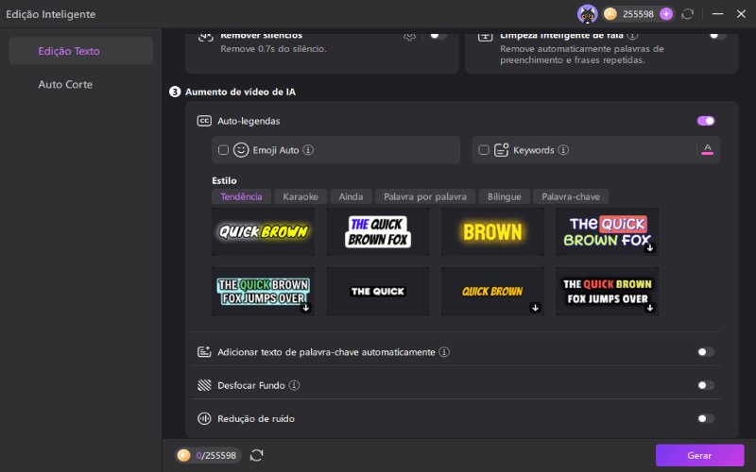Select the Palavra por palavra tab
Screen dimensions: 756x472
[425, 196]
